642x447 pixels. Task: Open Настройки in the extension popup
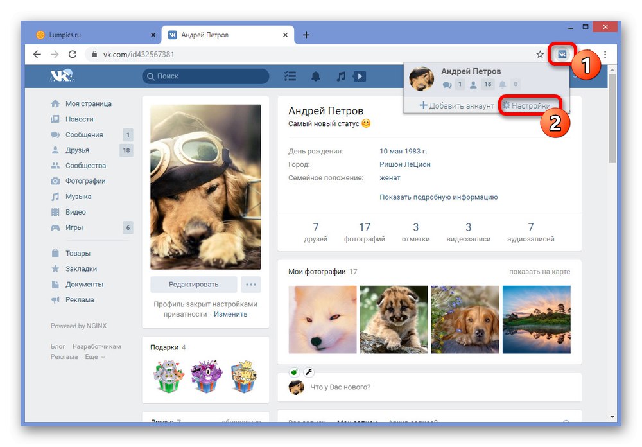[x=527, y=106]
